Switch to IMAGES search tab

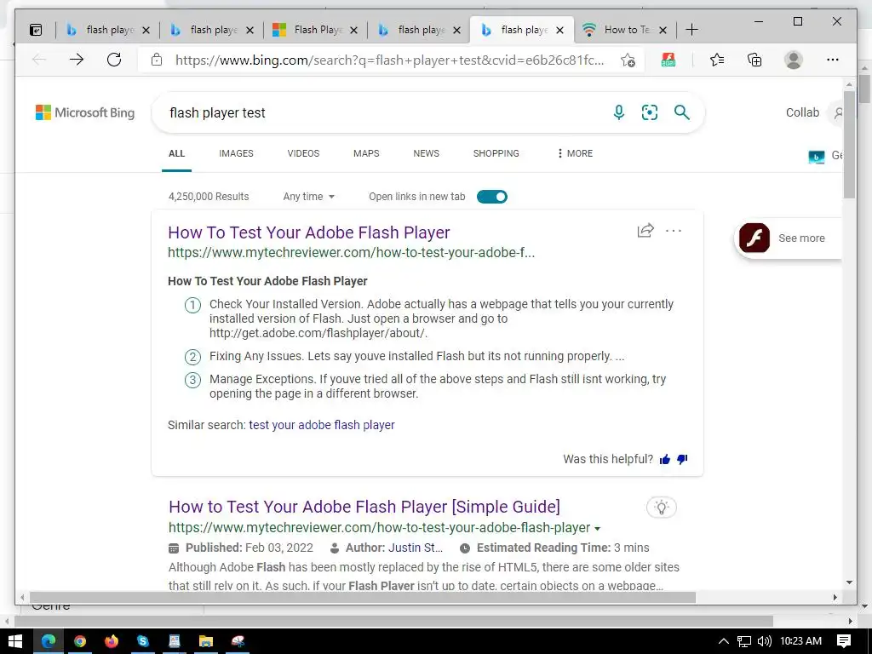tap(236, 153)
